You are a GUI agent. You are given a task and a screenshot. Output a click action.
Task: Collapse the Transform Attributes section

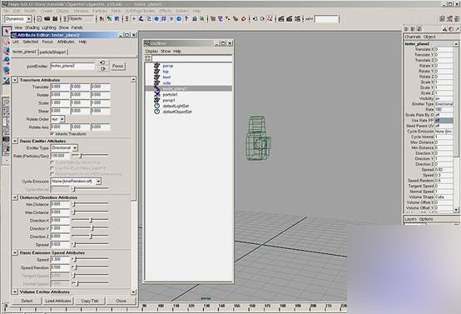coord(15,80)
